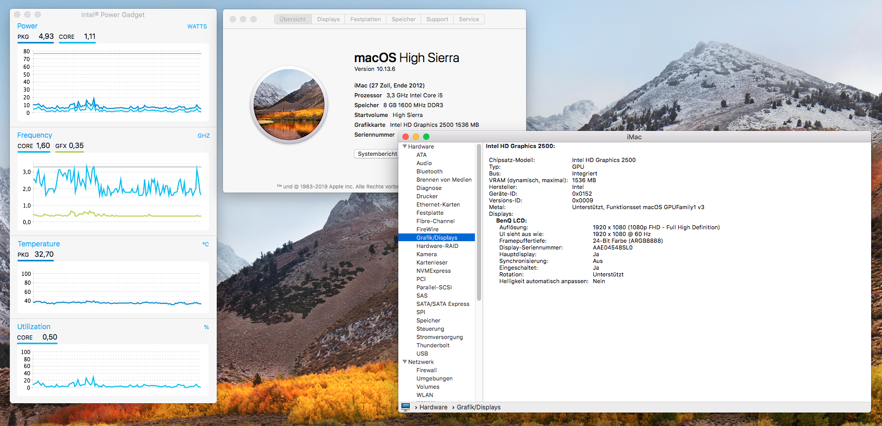Click the GFX frequency value 0,35
The width and height of the screenshot is (882, 426).
tap(76, 145)
